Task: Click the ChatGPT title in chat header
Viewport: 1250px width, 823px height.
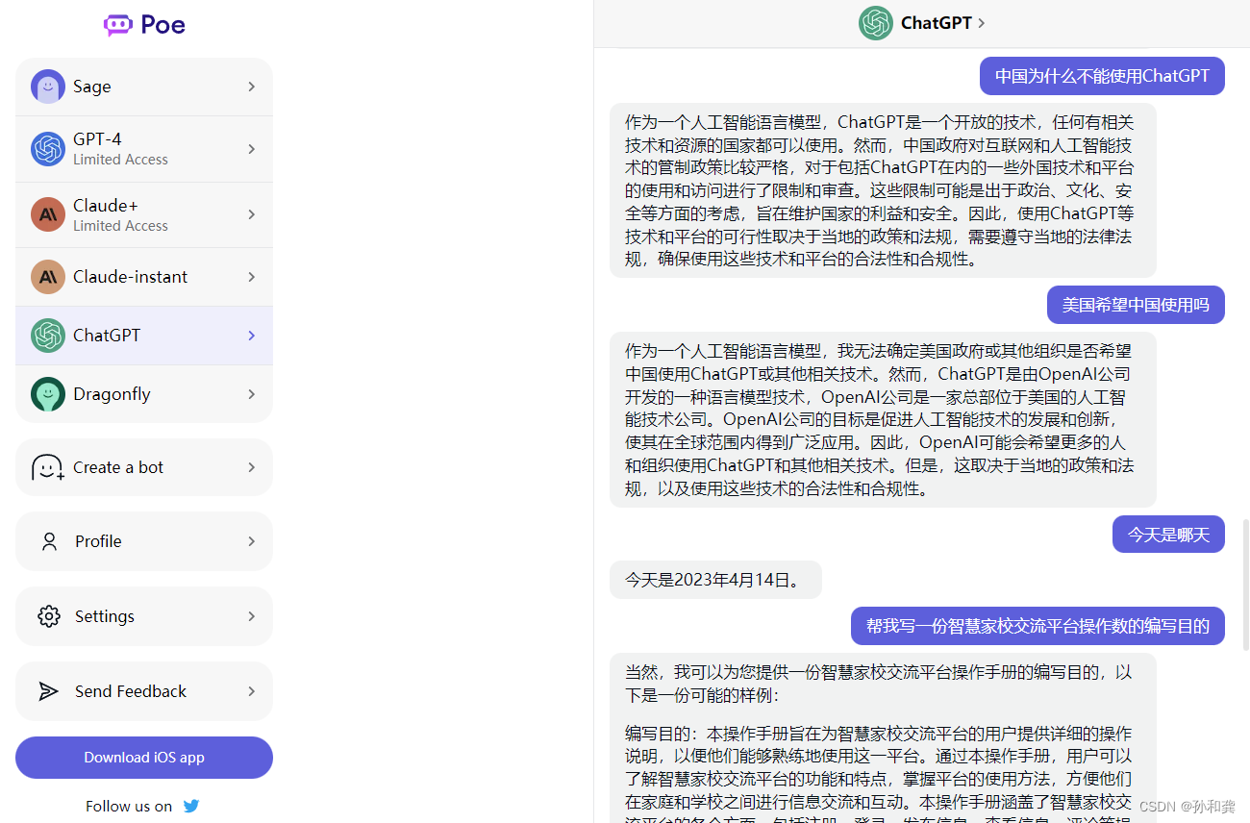Action: 936,23
